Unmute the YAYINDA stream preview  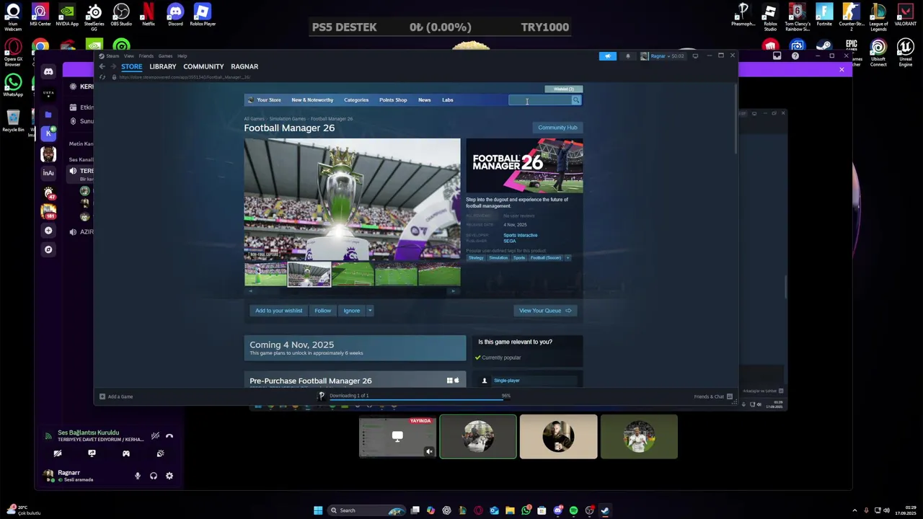point(429,452)
